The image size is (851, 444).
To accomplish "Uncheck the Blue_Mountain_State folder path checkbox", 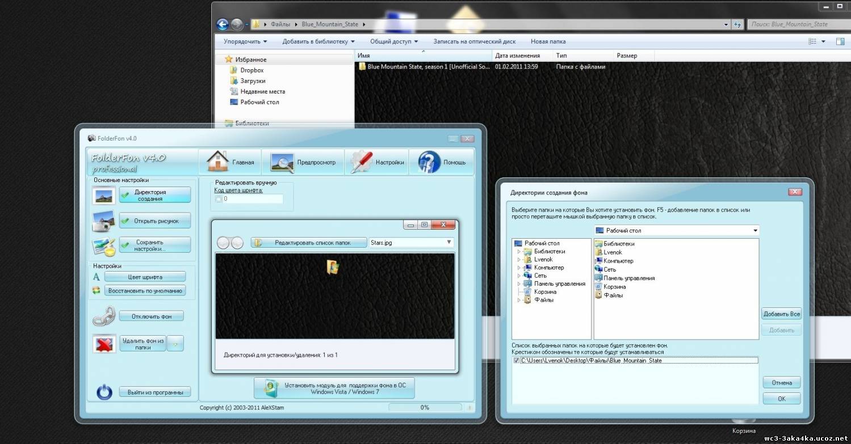I will [x=516, y=361].
